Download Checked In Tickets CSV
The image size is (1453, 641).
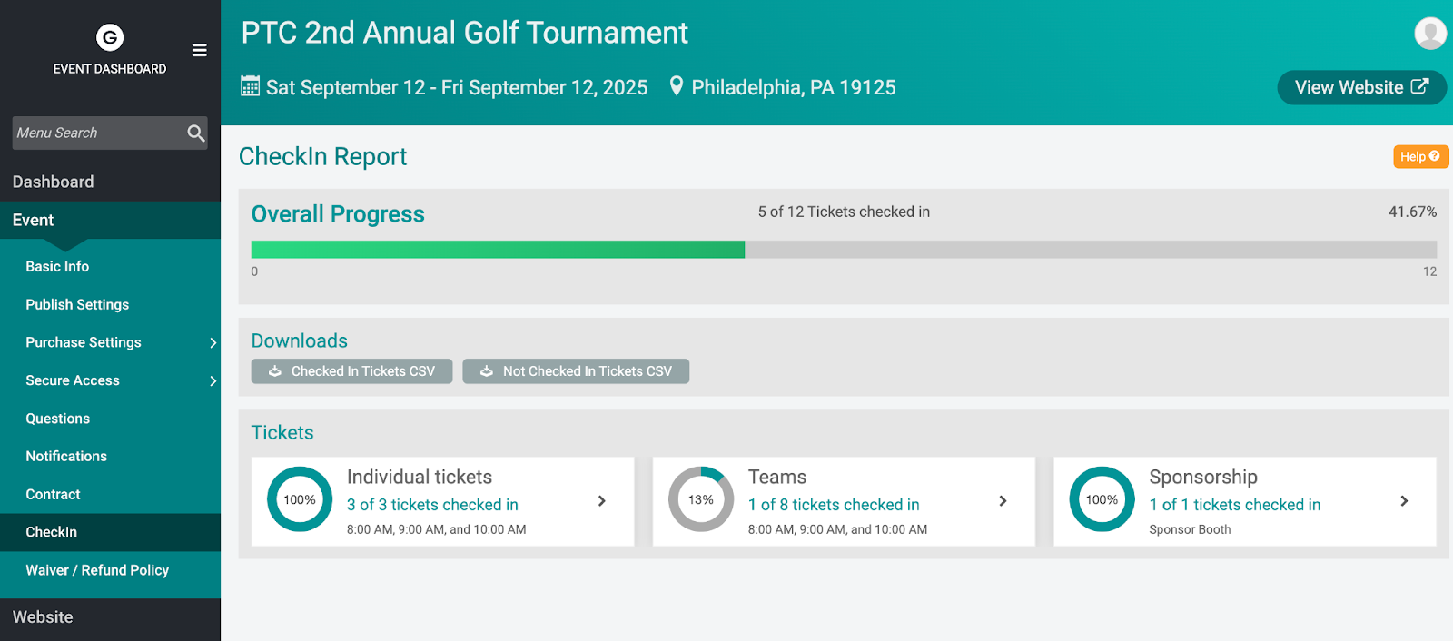[351, 371]
